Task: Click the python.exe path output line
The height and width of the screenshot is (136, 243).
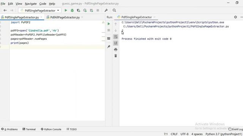Action: click(x=173, y=22)
